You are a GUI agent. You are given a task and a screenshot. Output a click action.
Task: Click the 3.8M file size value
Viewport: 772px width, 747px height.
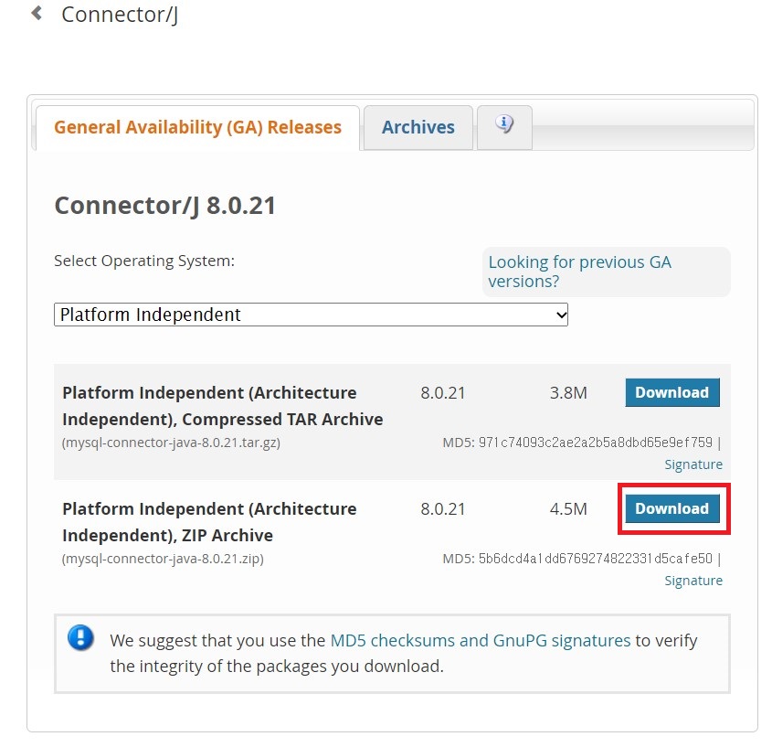(x=568, y=393)
